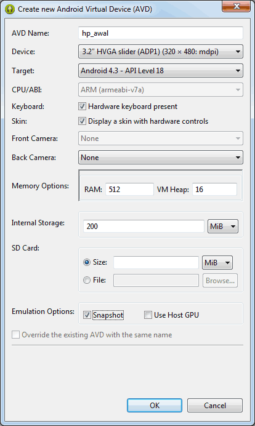Open Internal Storage MiB unit dropdown
Image resolution: width=255 pixels, height=426 pixels.
(223, 227)
